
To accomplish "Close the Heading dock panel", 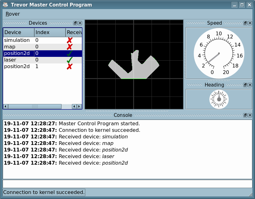I will (x=250, y=85).
